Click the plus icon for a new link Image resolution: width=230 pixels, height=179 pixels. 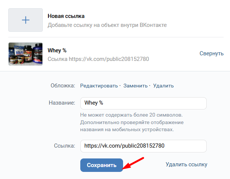[26, 20]
